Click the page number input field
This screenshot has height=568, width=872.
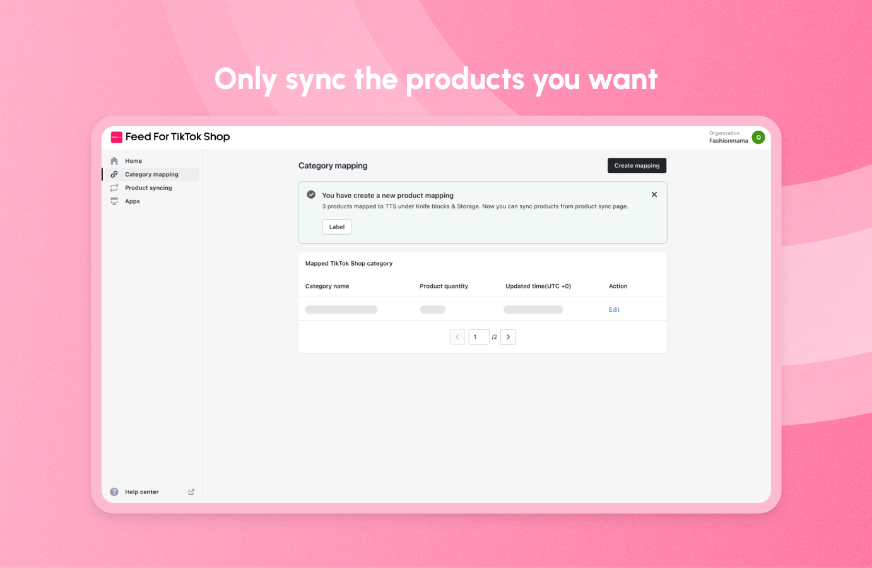pos(479,337)
